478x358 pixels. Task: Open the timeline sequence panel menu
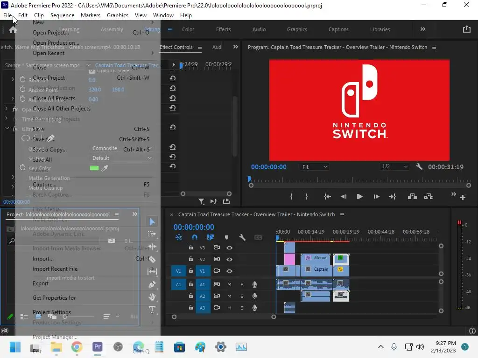coord(342,214)
